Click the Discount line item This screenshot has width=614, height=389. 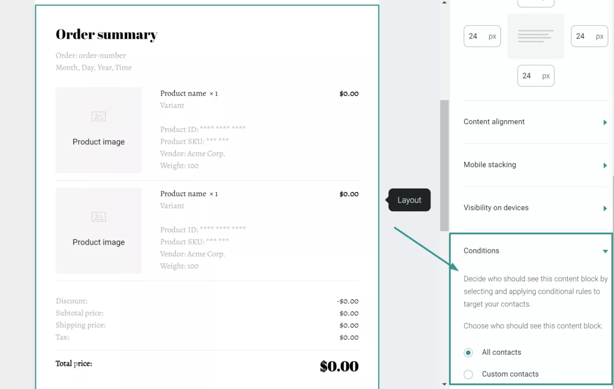point(72,301)
